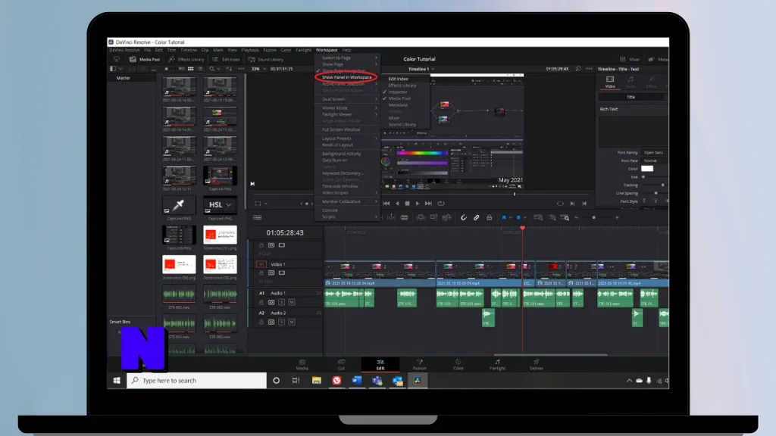Zoom in timeline with plus button
This screenshot has height=436, width=776.
[617, 217]
